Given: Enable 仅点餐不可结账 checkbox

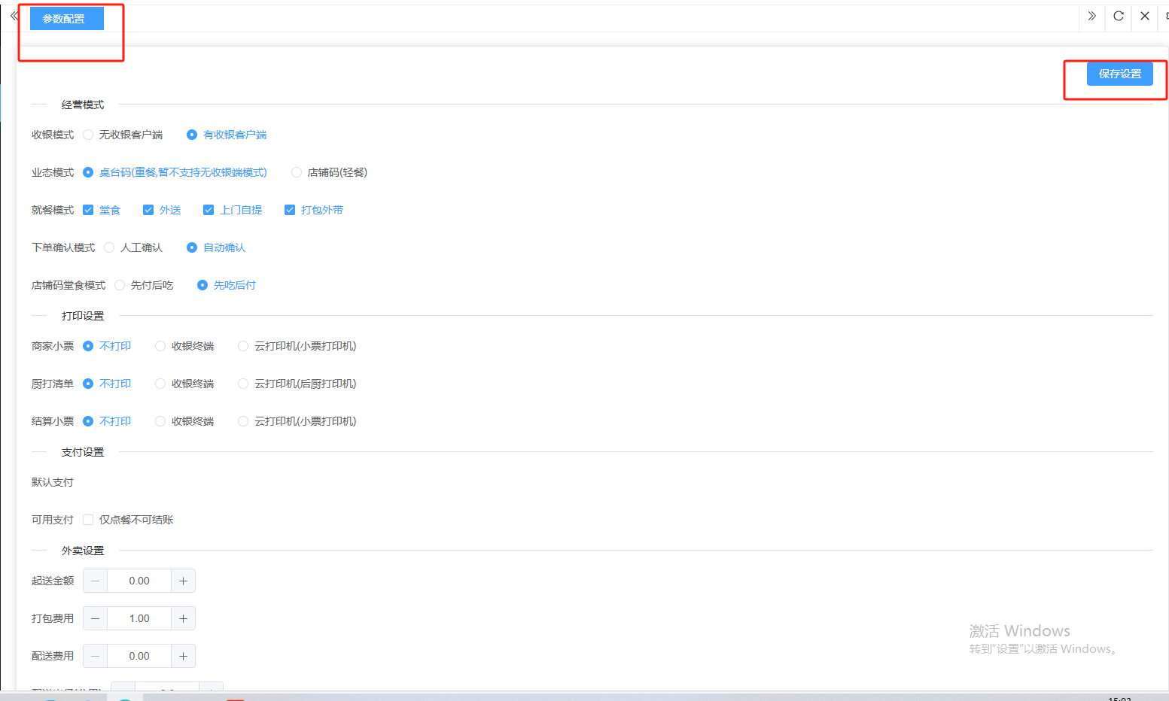Looking at the screenshot, I should click(88, 520).
